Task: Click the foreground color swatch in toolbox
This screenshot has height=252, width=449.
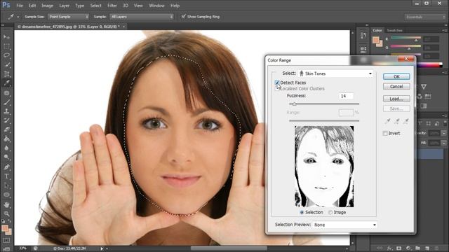Action: pos(5,228)
